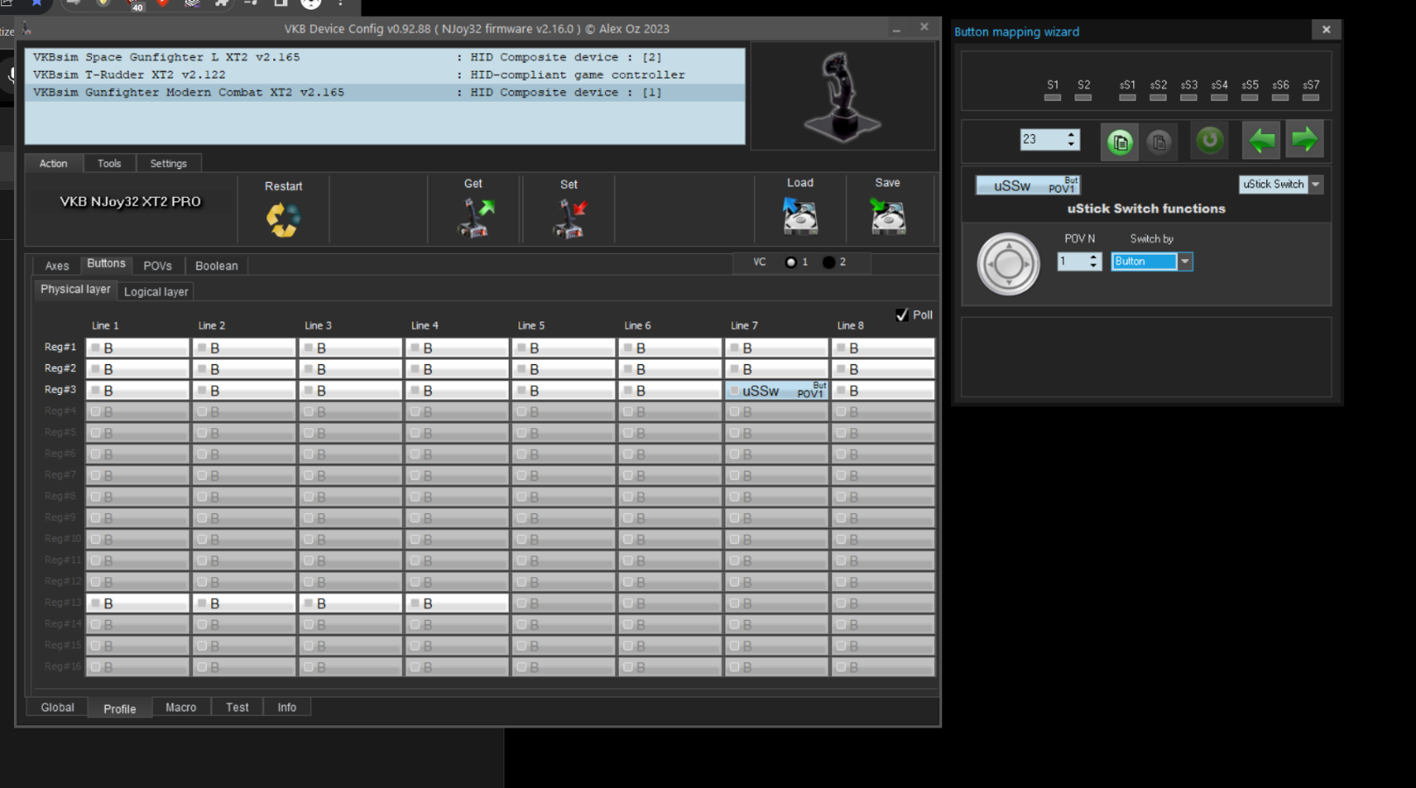This screenshot has height=788, width=1416.
Task: Click the S1 shift indicator
Action: [1053, 97]
